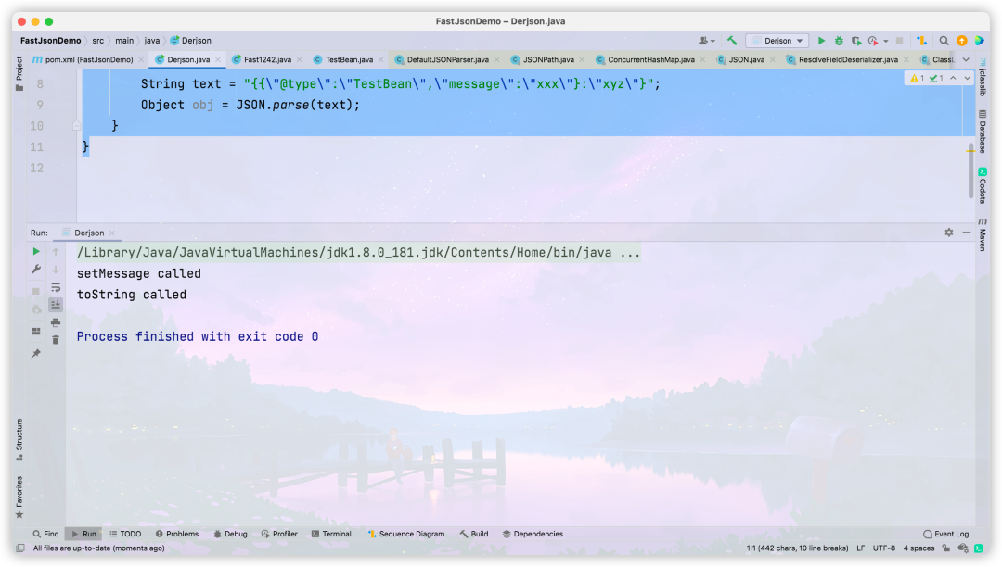Hide the Run tool window

[x=966, y=233]
